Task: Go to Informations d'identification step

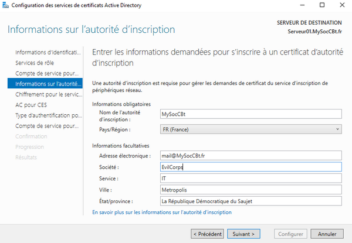Action: pyautogui.click(x=47, y=52)
